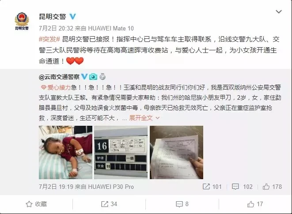Open @云南交通警察 account link

(59, 77)
